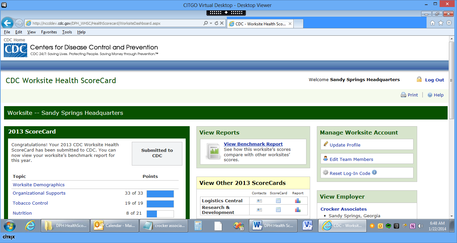Click the person icon for Edit Team Members

tap(326, 159)
